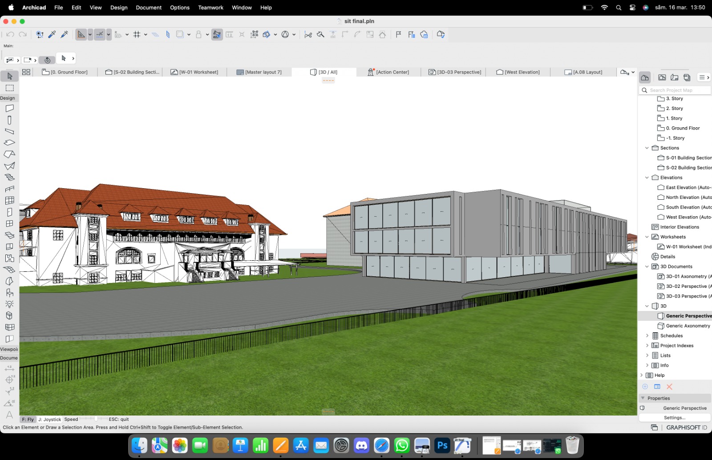Click the red delete X in Navigator
This screenshot has height=460, width=712.
(x=670, y=387)
